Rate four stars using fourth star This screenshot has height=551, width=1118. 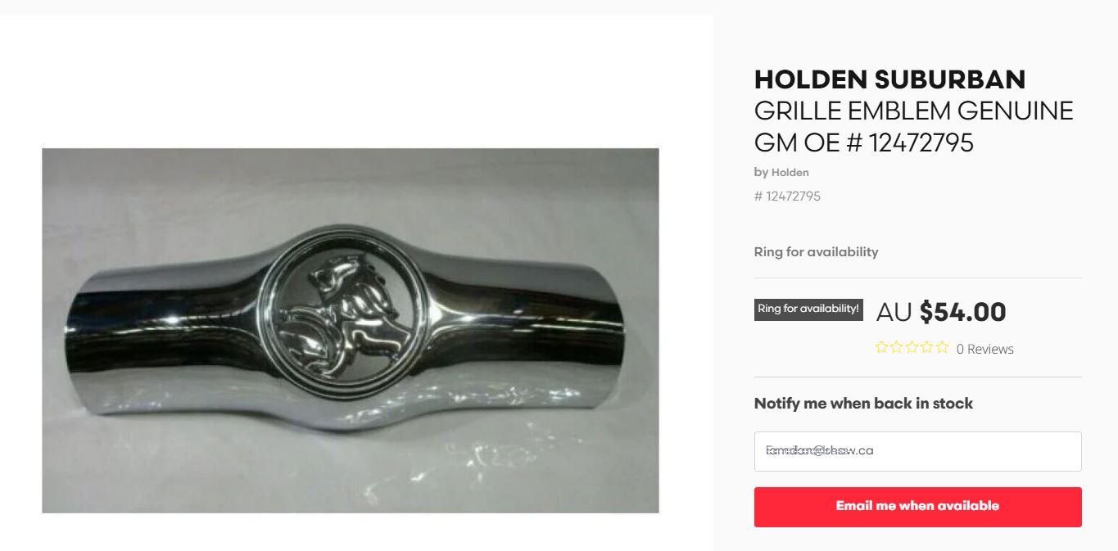click(927, 347)
